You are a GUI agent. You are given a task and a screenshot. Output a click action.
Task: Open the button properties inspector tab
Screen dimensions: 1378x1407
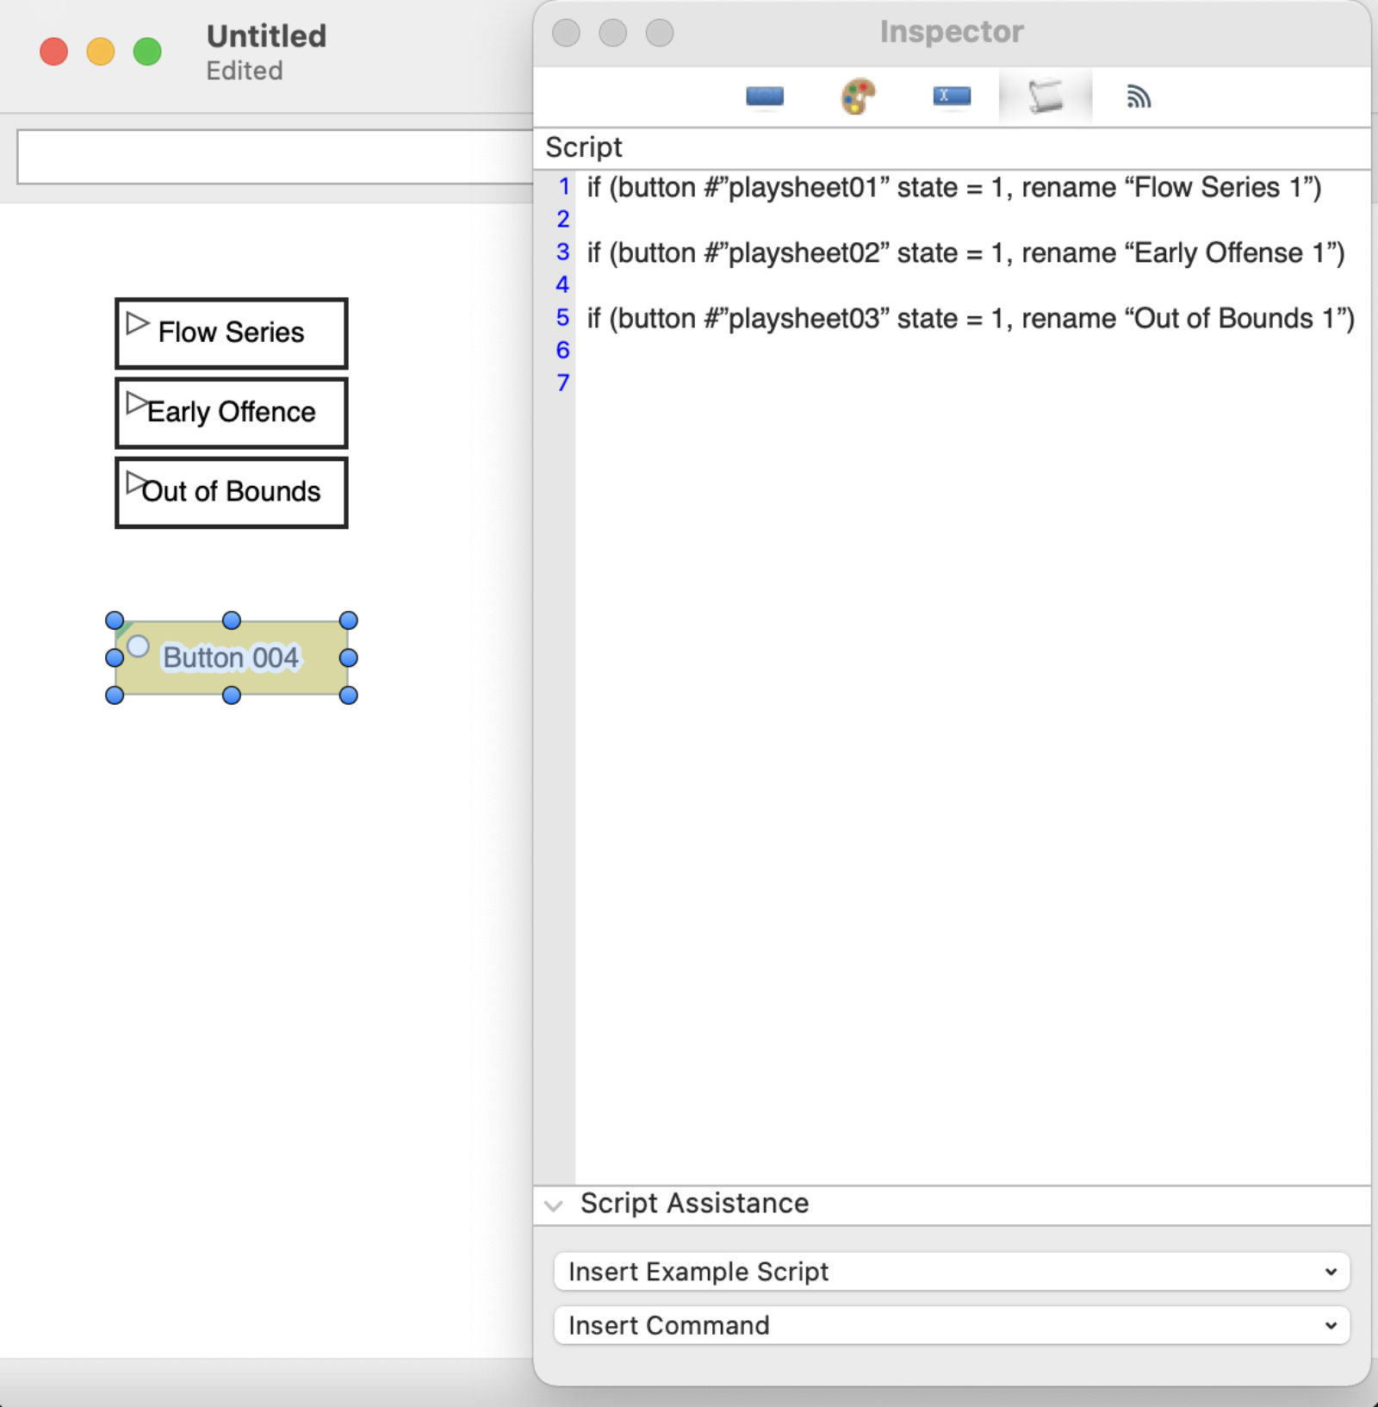(765, 96)
